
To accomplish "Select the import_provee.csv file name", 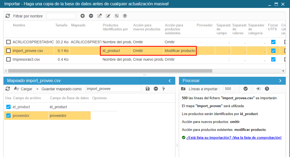I will coord(28,51).
